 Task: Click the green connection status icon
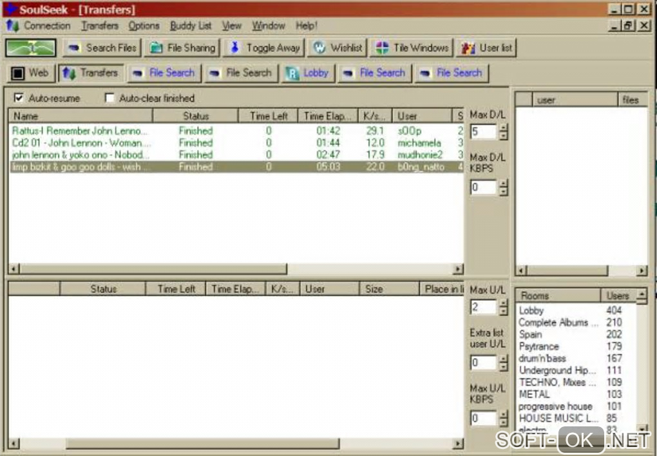[30, 48]
